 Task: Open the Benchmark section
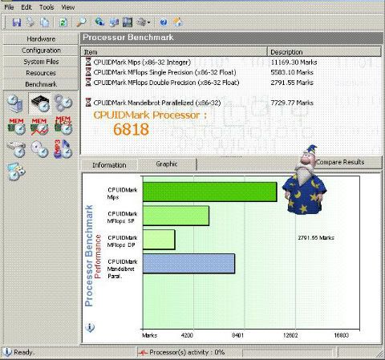coord(41,84)
